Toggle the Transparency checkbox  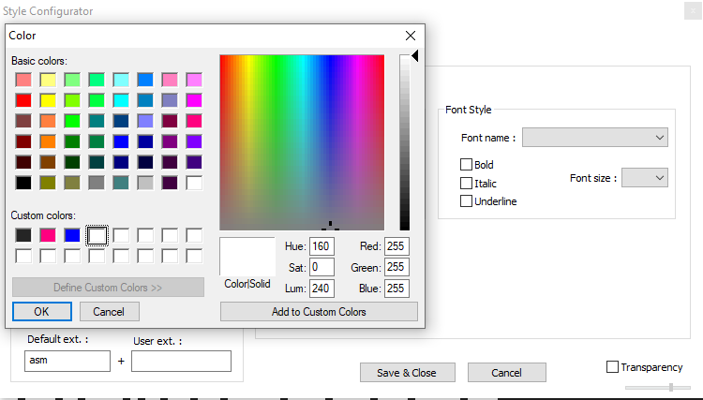[x=612, y=367]
